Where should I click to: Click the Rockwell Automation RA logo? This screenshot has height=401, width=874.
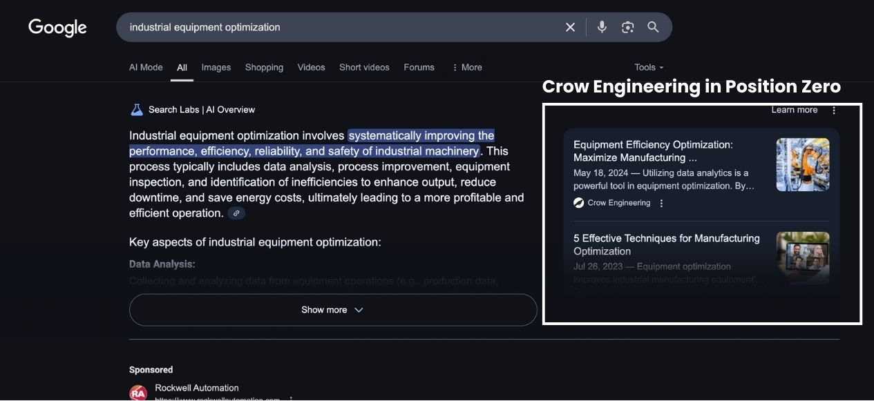click(x=138, y=393)
